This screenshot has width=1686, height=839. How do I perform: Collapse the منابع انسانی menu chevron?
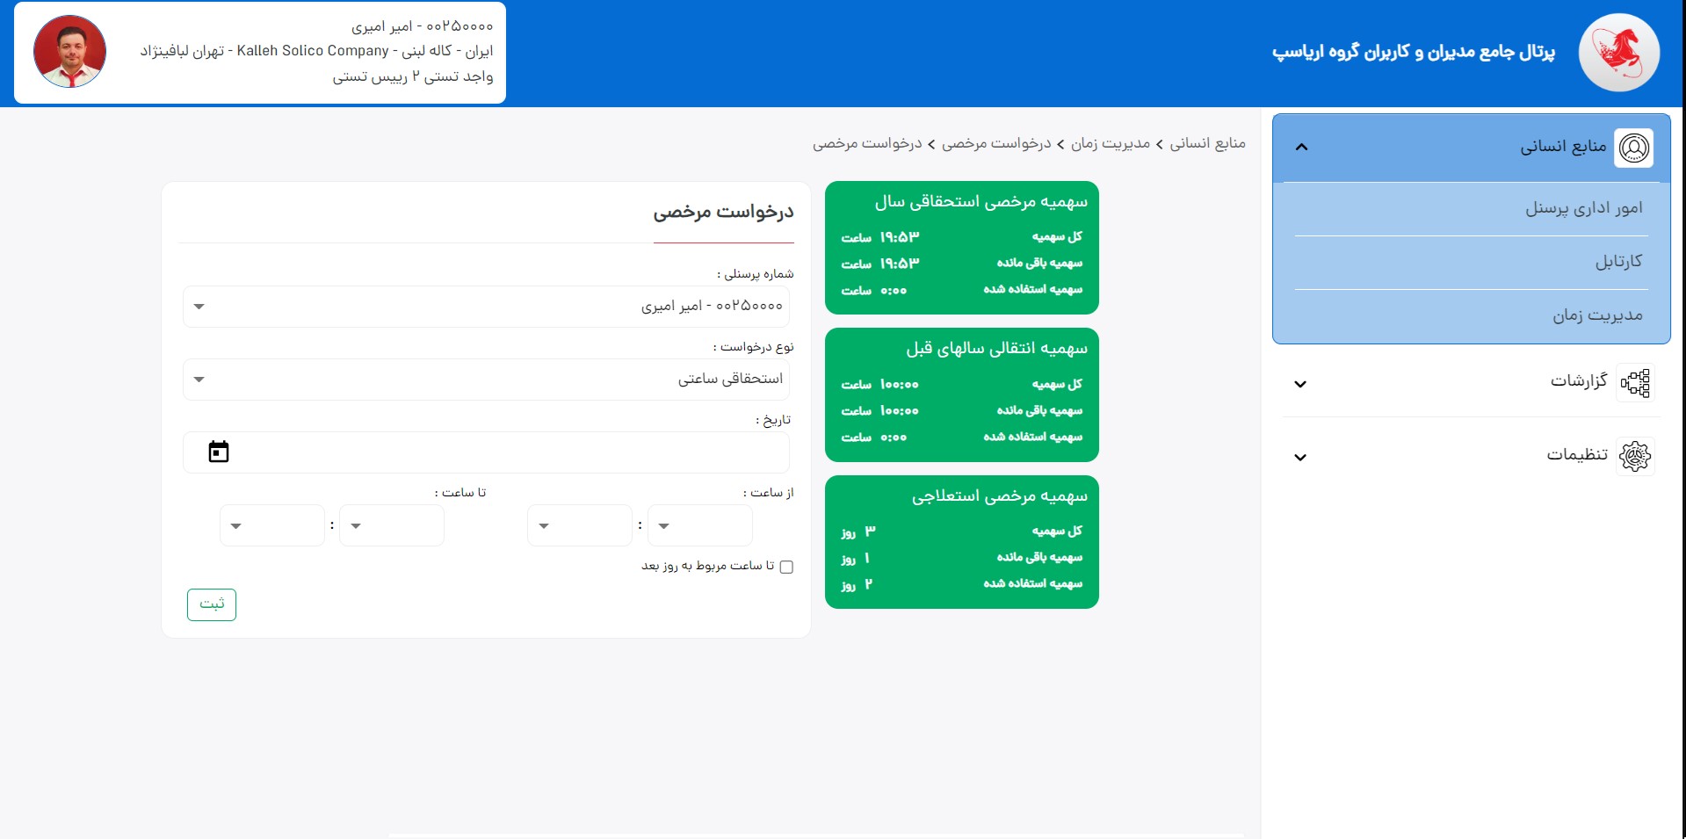tap(1301, 148)
